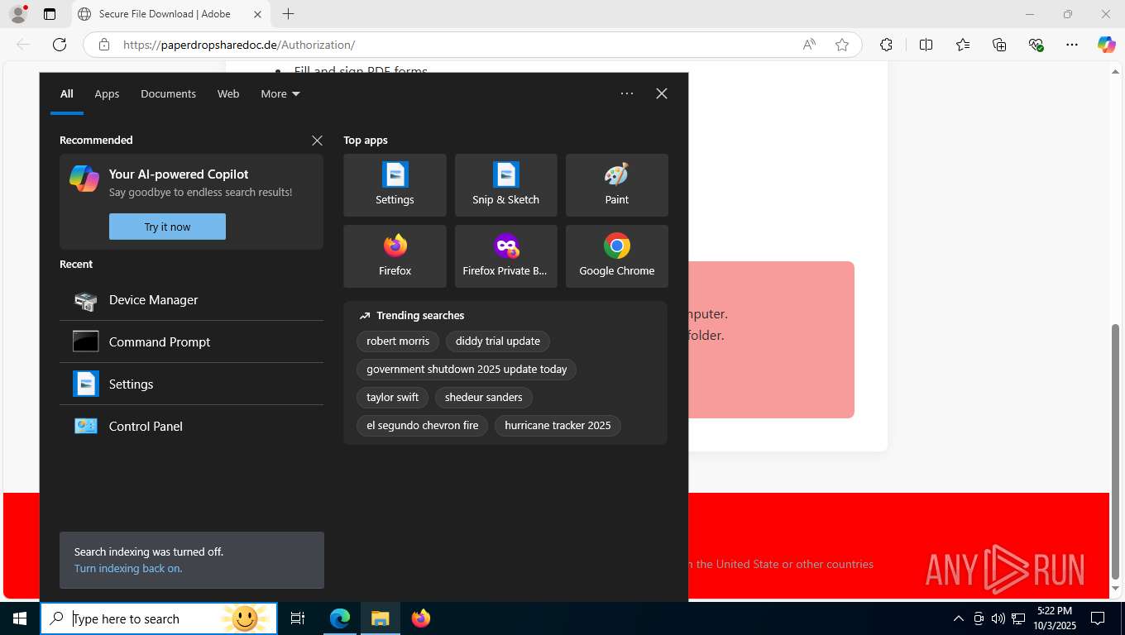The width and height of the screenshot is (1125, 635).
Task: Open Control Panel from Recent list
Action: (191, 426)
